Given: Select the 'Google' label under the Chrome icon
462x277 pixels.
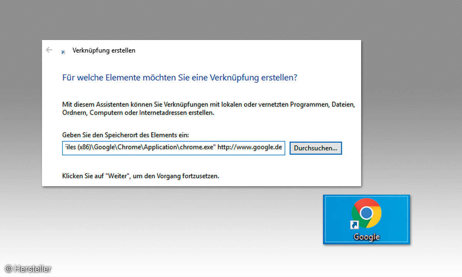Looking at the screenshot, I should [367, 237].
